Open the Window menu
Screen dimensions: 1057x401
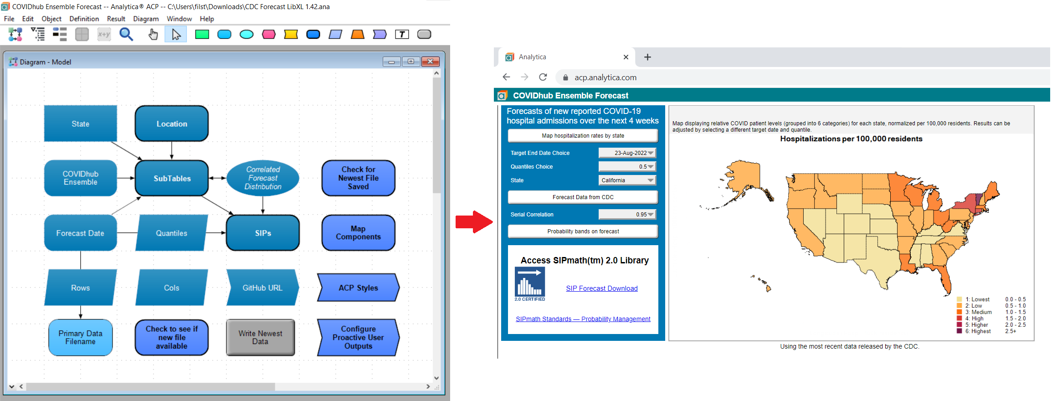coord(179,19)
